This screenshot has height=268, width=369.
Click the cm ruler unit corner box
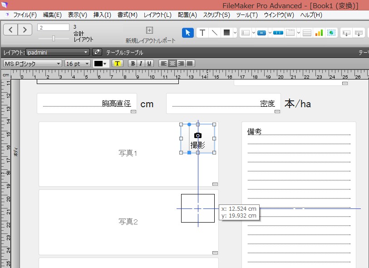[5, 75]
